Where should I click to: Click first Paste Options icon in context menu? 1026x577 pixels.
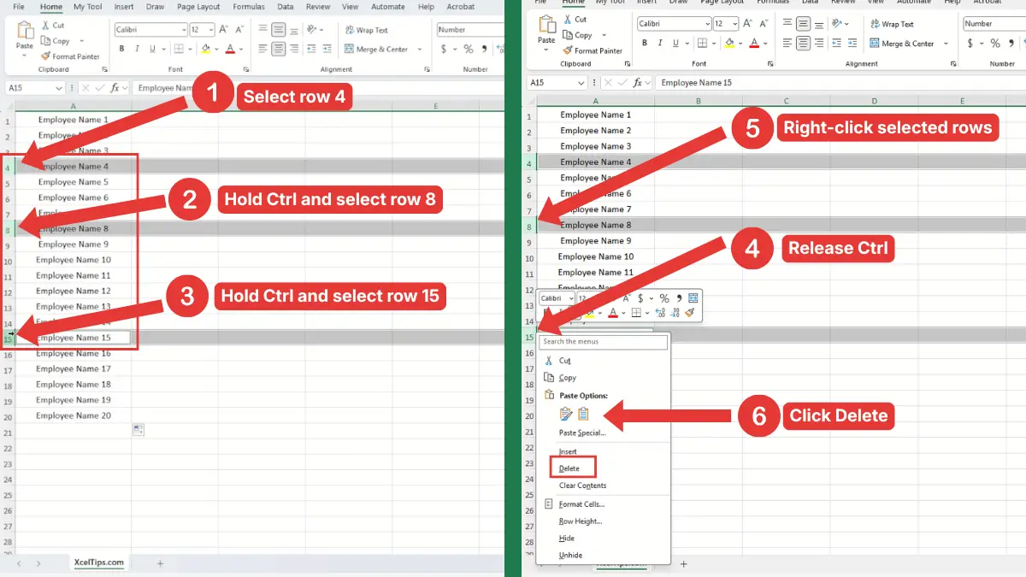[565, 414]
